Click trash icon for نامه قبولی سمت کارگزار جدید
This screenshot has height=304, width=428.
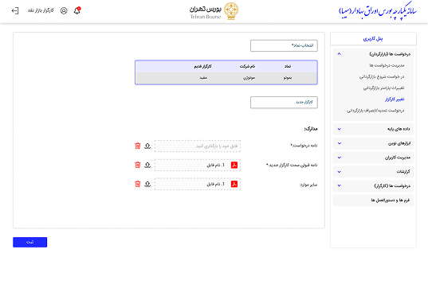[138, 165]
